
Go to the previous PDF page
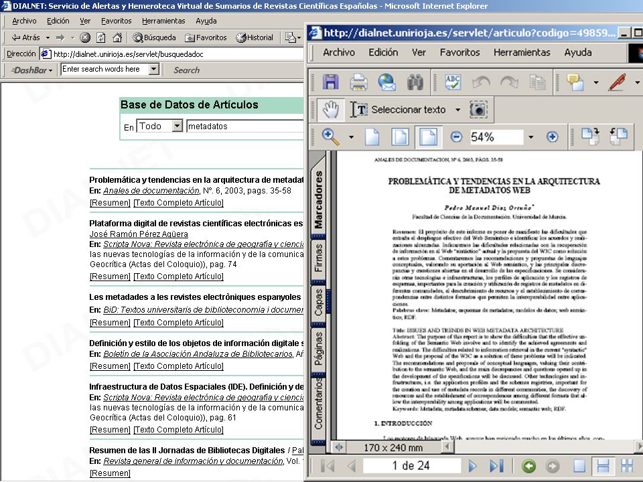(x=351, y=466)
